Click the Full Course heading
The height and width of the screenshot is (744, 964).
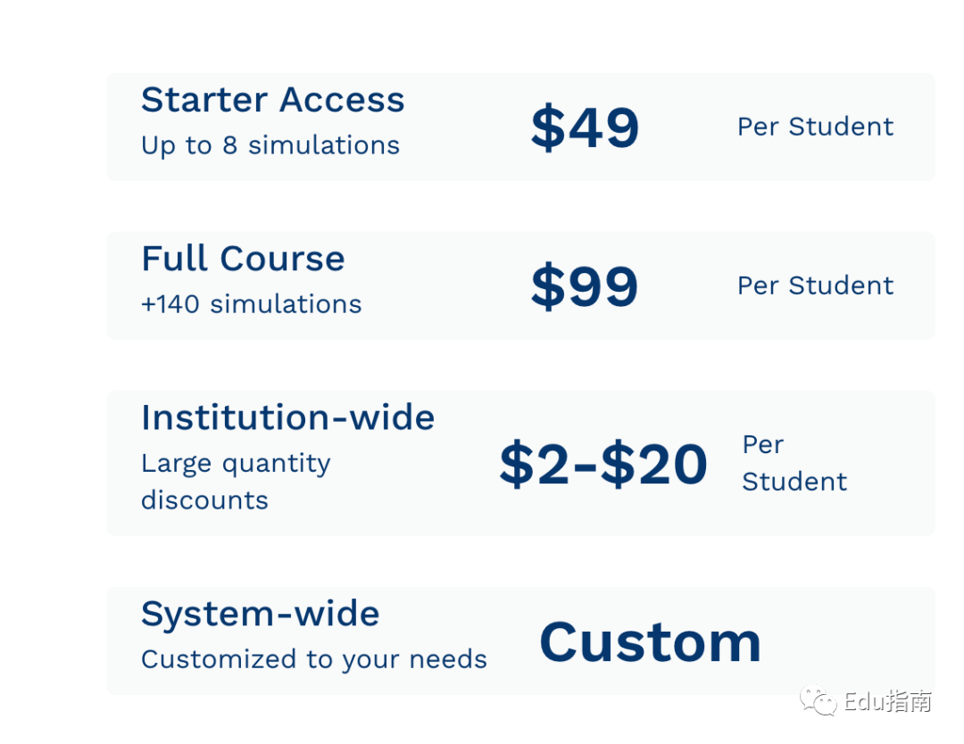[x=243, y=258]
